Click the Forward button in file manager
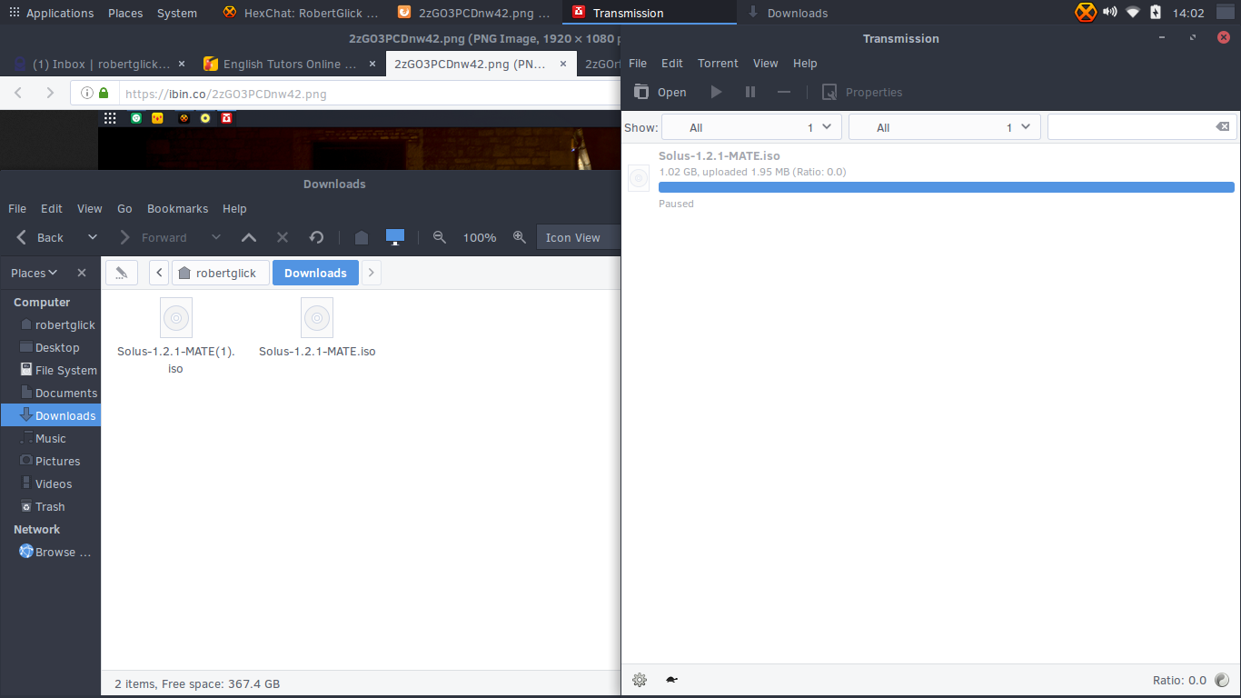Viewport: 1241px width, 698px height. [153, 237]
